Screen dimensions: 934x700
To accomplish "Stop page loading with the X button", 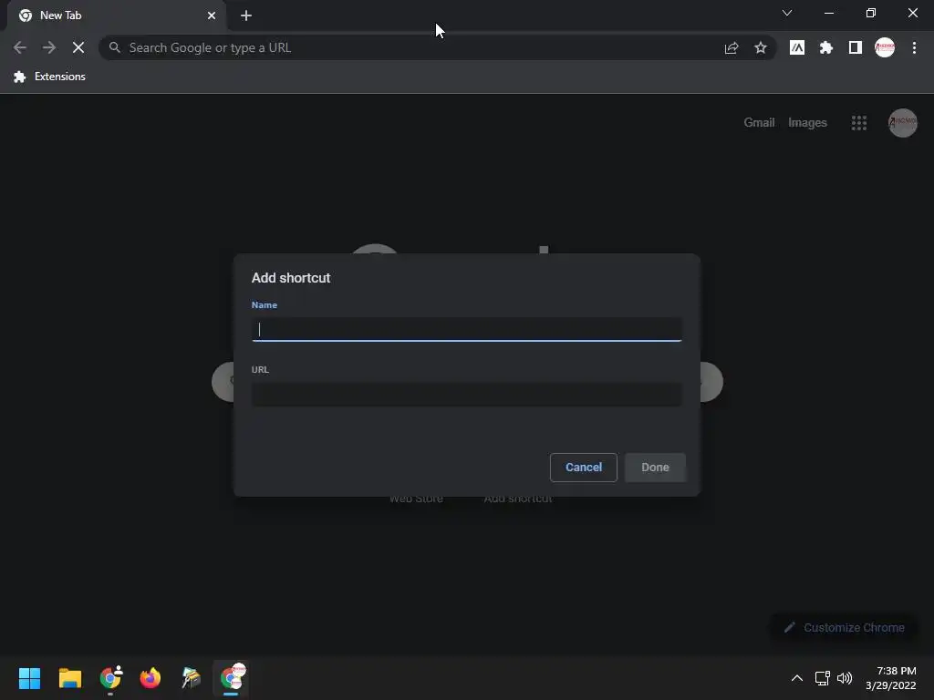I will tap(78, 47).
